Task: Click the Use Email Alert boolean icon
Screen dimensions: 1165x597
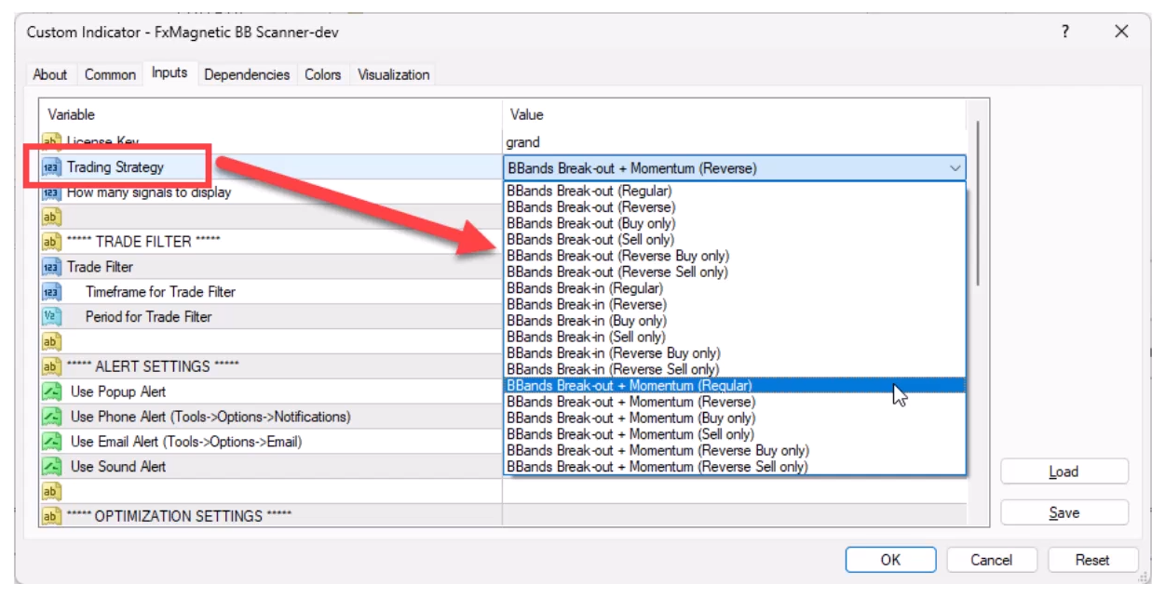Action: coord(50,442)
